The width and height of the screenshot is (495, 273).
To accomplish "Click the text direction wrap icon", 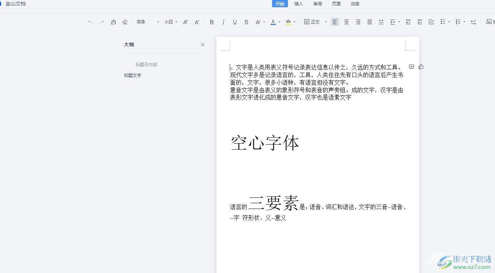I will point(473,22).
